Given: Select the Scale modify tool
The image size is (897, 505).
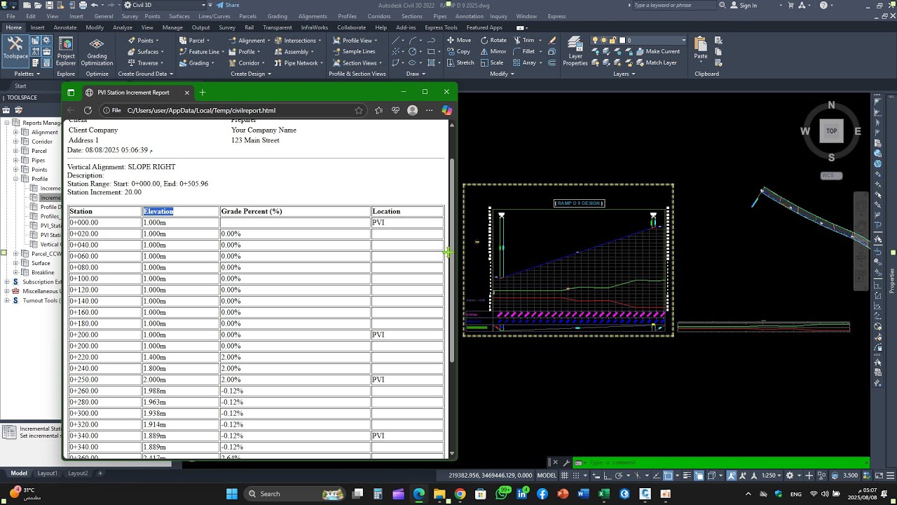Looking at the screenshot, I should [x=491, y=62].
